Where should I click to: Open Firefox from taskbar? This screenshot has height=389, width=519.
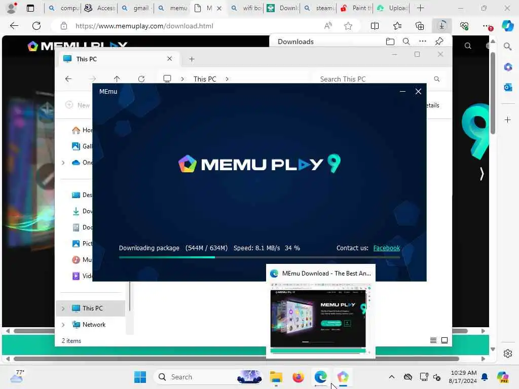(x=298, y=377)
